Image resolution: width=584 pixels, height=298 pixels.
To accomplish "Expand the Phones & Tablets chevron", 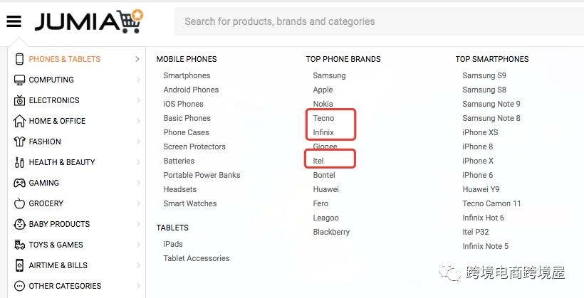I will coord(137,59).
